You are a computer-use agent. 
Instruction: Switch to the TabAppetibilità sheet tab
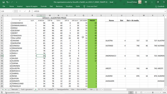(x=63, y=90)
